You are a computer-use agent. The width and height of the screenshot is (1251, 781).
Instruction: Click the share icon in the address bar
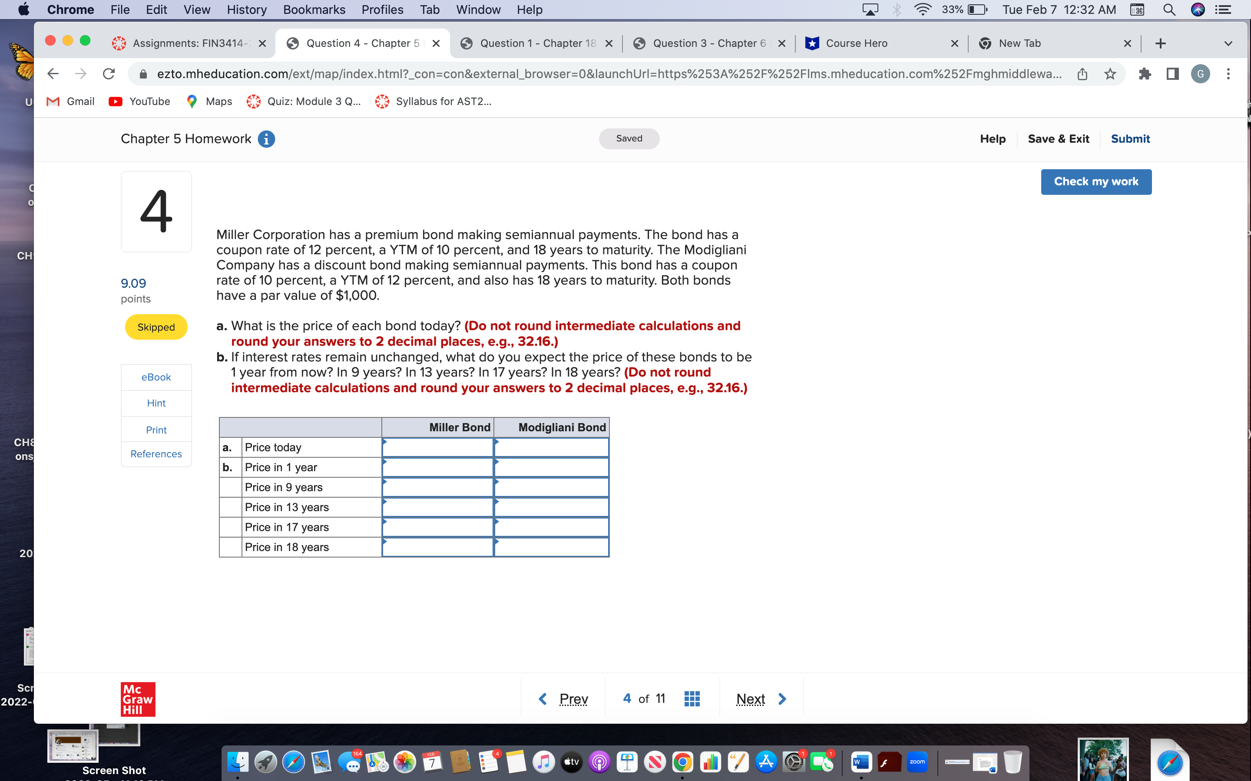pyautogui.click(x=1082, y=73)
